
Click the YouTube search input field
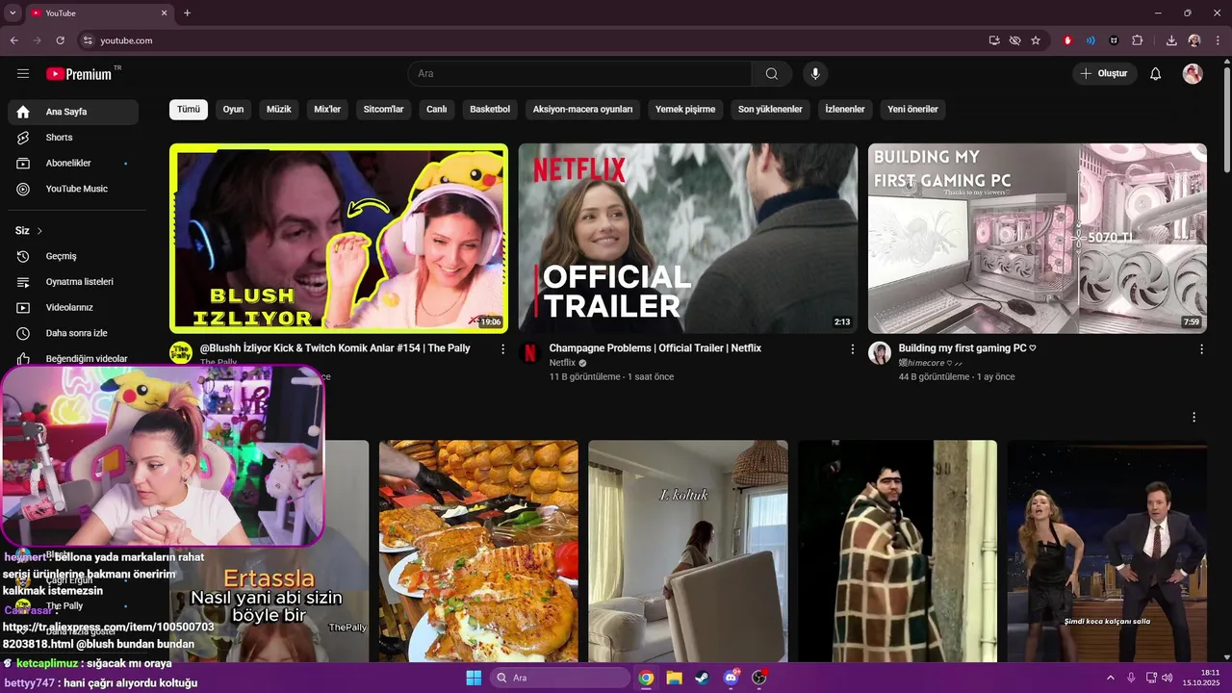pos(579,74)
